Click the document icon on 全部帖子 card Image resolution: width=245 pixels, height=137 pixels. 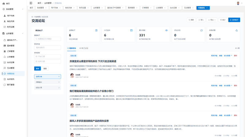(x=96, y=30)
